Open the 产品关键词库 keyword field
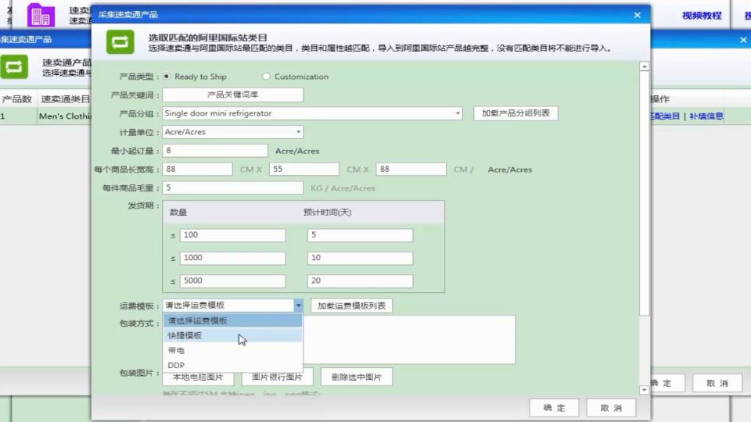The width and height of the screenshot is (751, 422). (x=233, y=95)
